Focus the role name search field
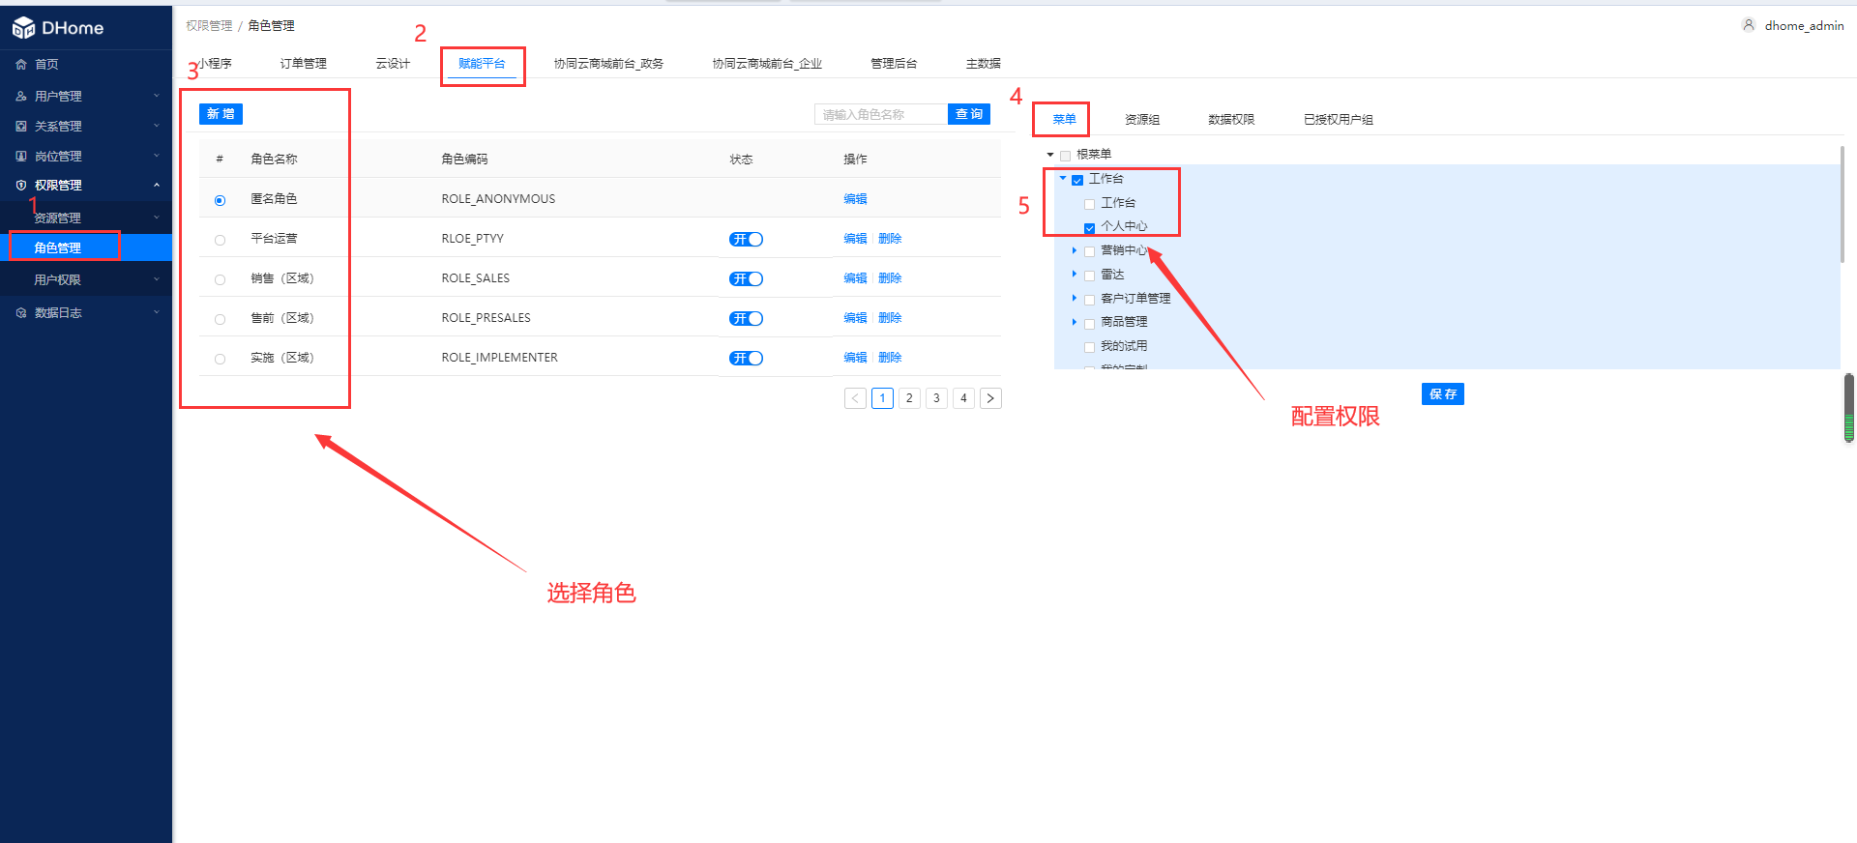This screenshot has width=1857, height=843. 881,114
